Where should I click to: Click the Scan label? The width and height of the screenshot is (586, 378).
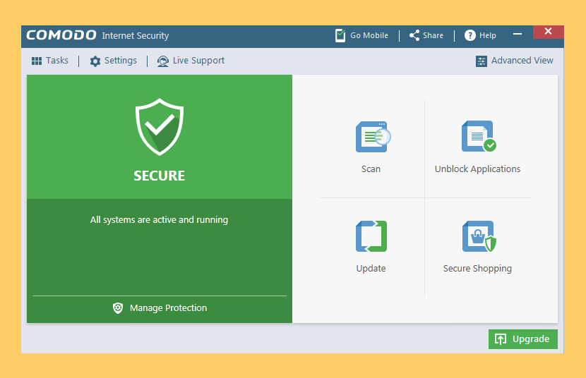(x=371, y=169)
